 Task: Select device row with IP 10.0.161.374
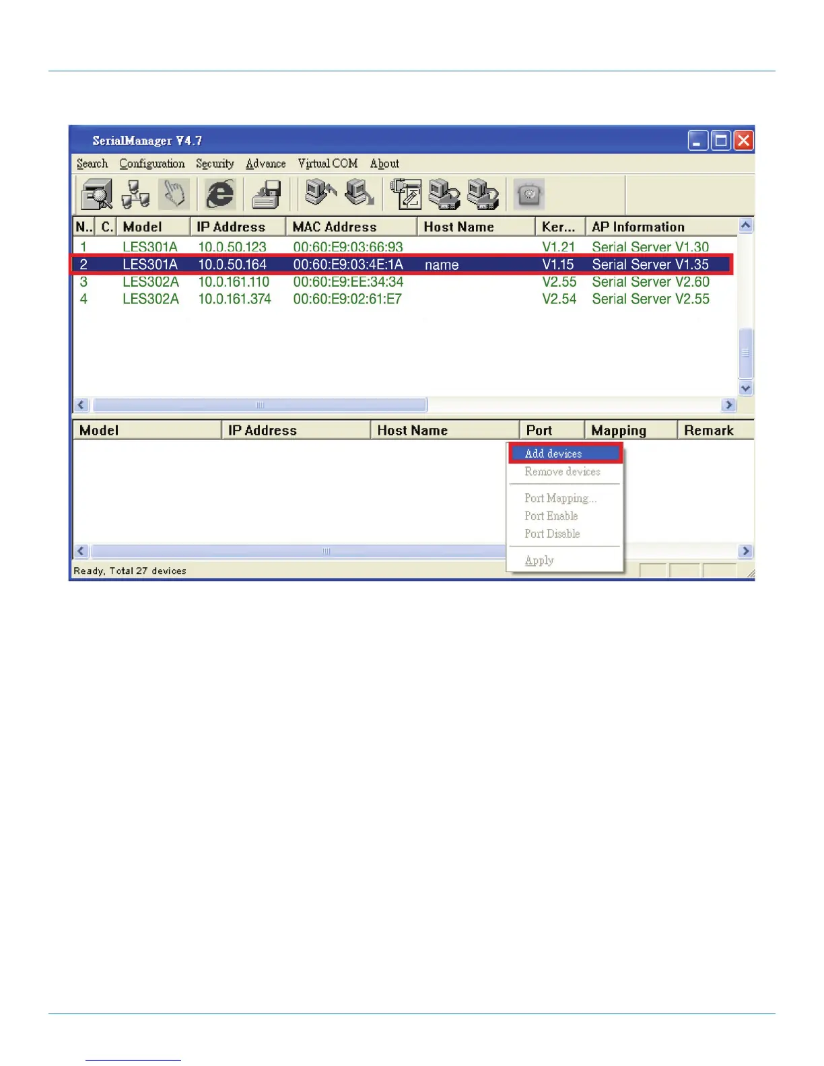(x=405, y=299)
